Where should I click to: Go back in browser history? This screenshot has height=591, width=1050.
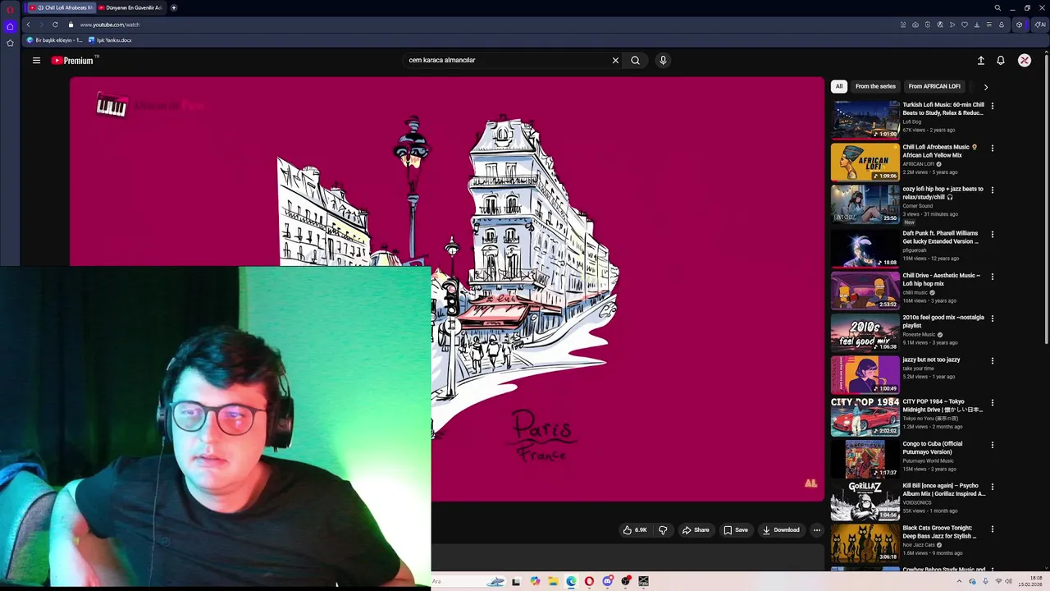[x=28, y=25]
